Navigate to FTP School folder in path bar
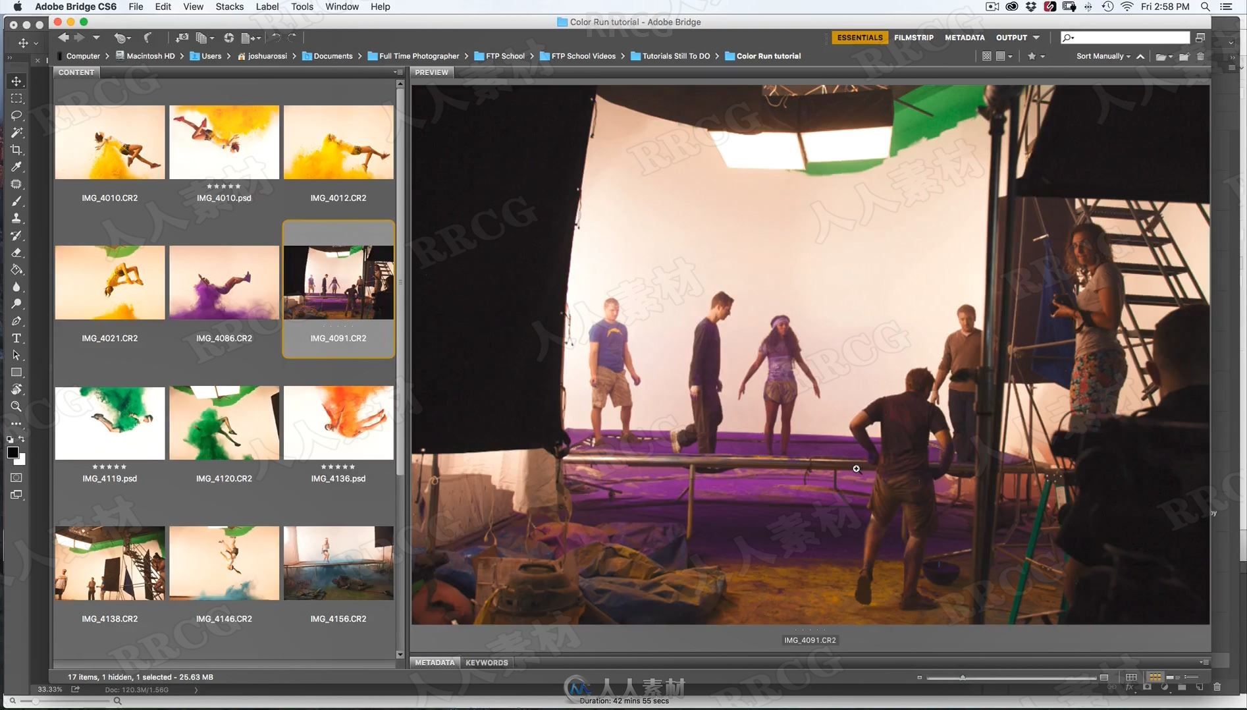 (499, 56)
